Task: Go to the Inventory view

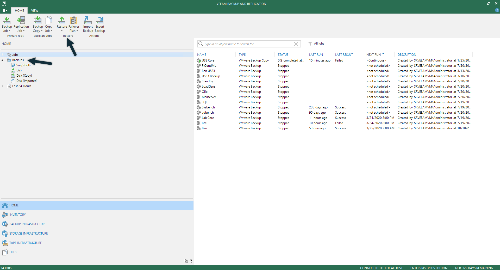Action: tap(17, 215)
